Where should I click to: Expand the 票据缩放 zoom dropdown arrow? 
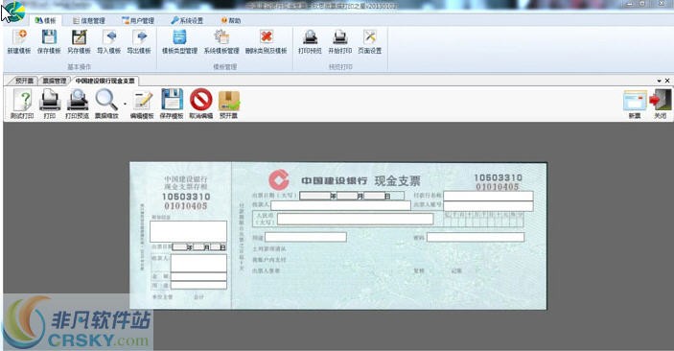pos(125,105)
